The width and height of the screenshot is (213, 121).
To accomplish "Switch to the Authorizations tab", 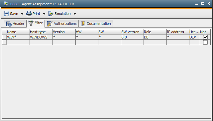I will click(62, 24).
